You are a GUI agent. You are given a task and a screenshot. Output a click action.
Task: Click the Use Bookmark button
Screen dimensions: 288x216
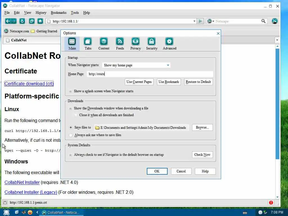[x=169, y=82]
